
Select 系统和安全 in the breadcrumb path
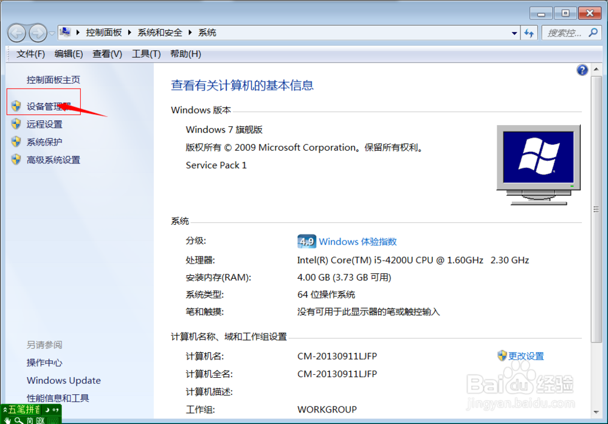coord(160,33)
